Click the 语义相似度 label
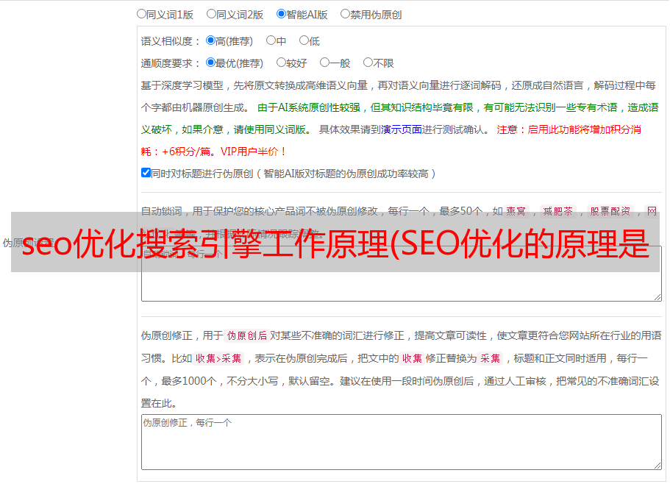670x484 pixels. coord(171,41)
